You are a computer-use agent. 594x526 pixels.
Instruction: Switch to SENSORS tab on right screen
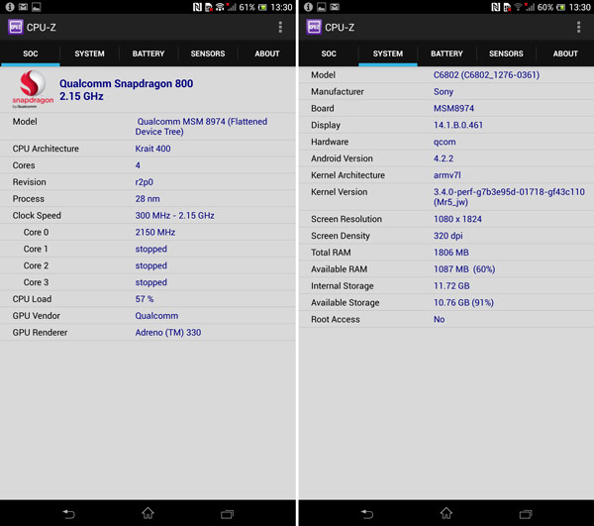[506, 53]
